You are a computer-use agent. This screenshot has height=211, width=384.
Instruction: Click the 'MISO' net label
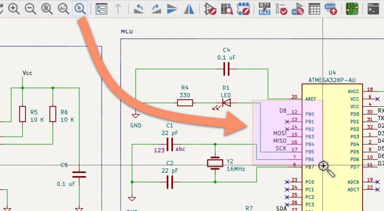pos(280,141)
